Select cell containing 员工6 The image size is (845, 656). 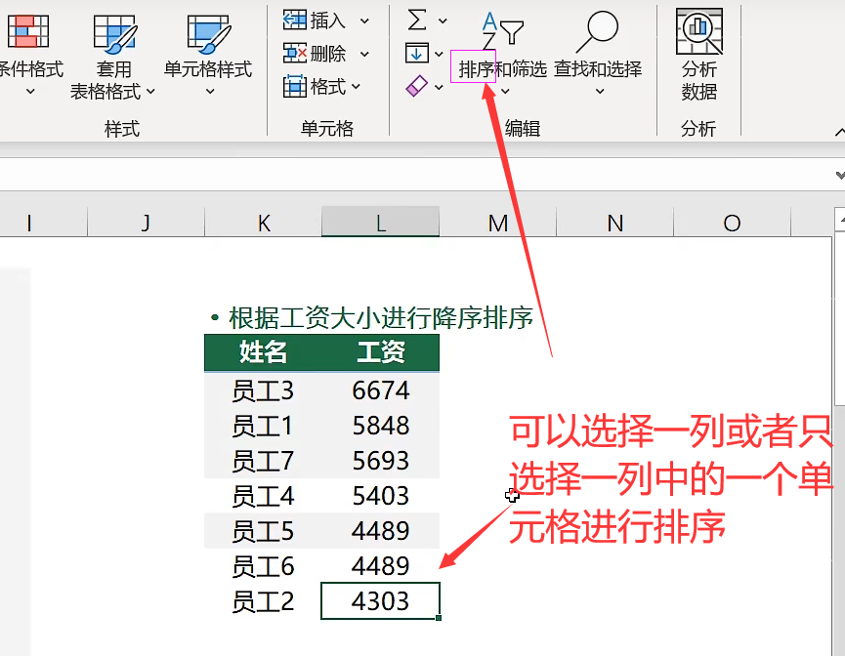(263, 565)
